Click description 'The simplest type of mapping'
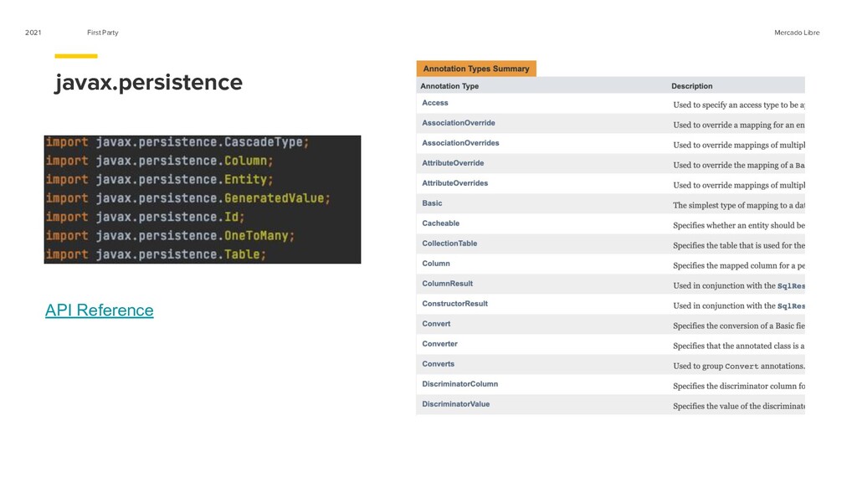The image size is (857, 482). [738, 206]
